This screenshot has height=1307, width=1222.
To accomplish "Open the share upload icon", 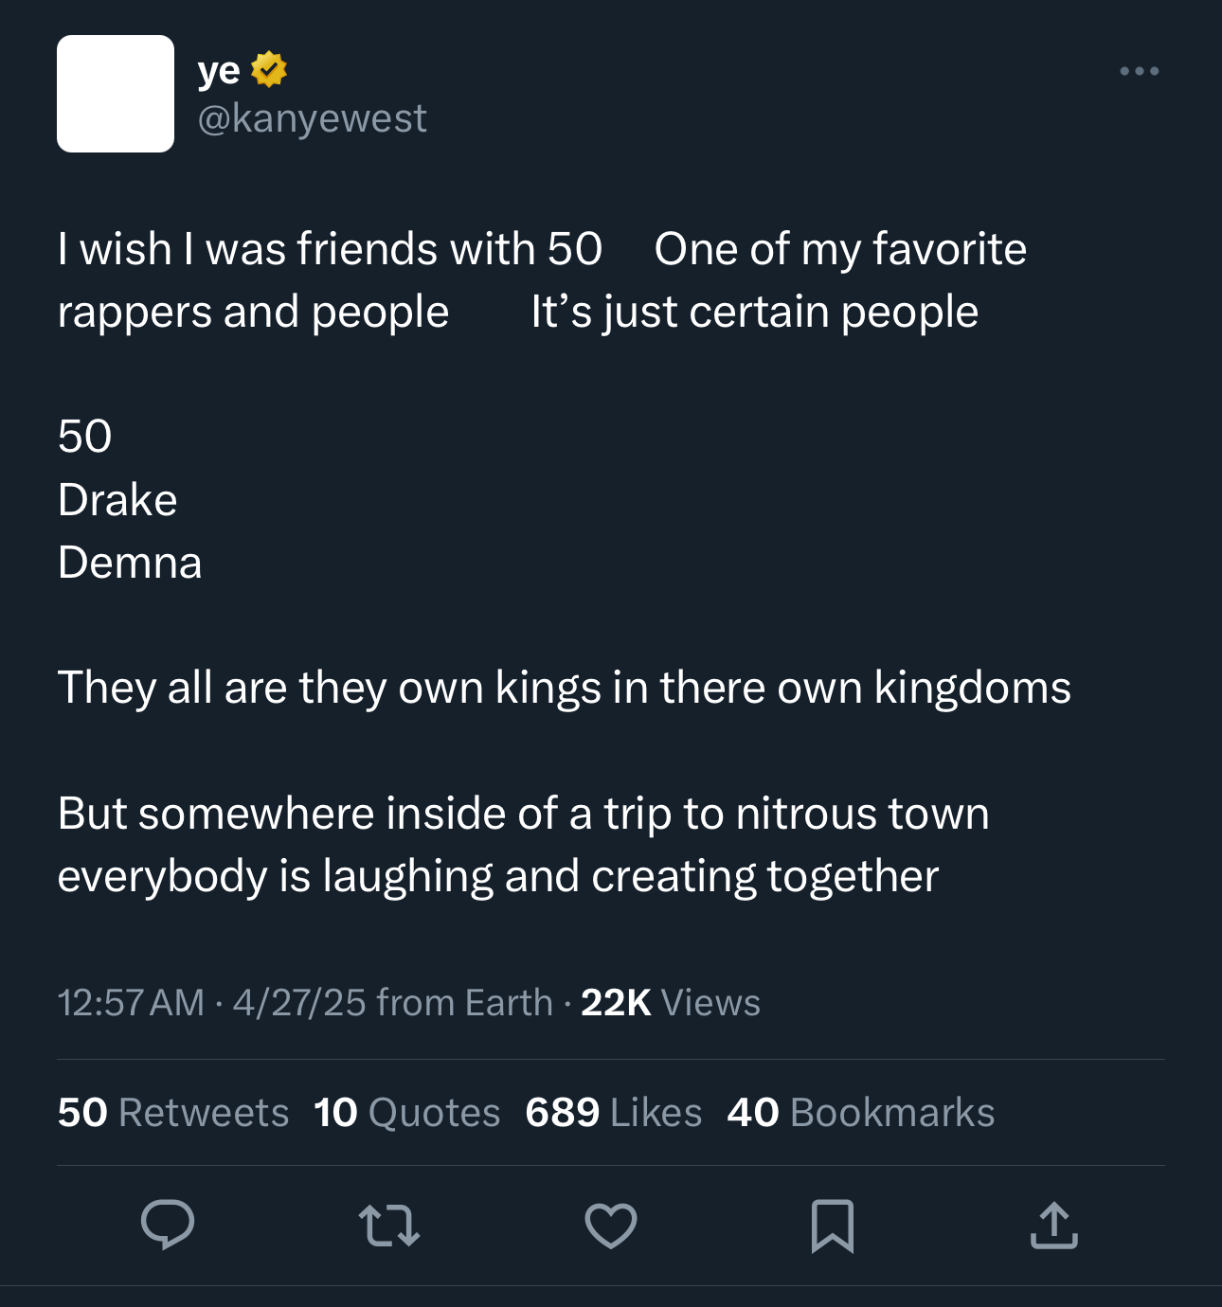I will pos(1053,1226).
